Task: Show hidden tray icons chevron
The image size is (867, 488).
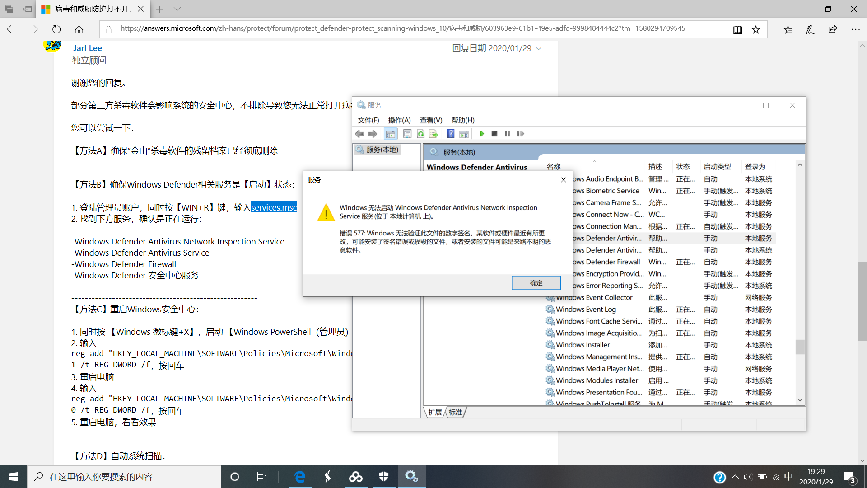Action: click(x=735, y=477)
